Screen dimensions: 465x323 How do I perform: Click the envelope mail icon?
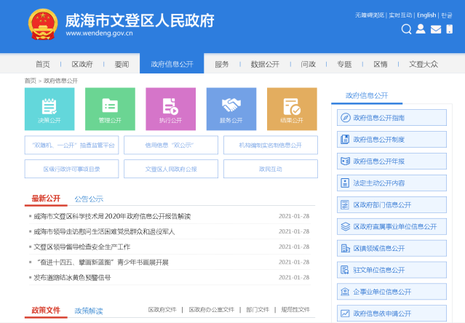(436, 29)
